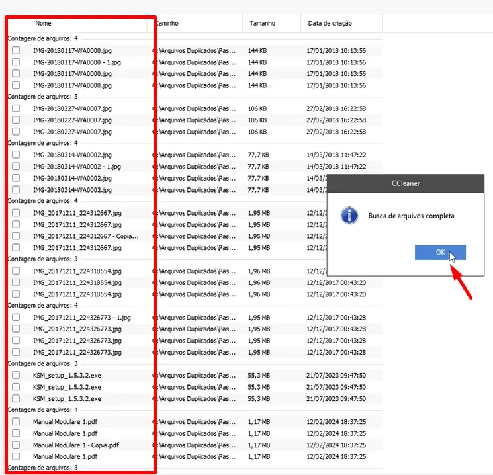Select the IMG-20180117-WA0000 - 1.jpg file name
The width and height of the screenshot is (493, 475).
[x=77, y=62]
